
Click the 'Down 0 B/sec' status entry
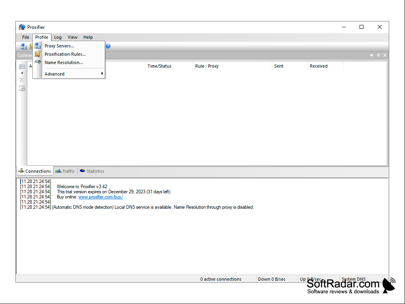tap(272, 279)
